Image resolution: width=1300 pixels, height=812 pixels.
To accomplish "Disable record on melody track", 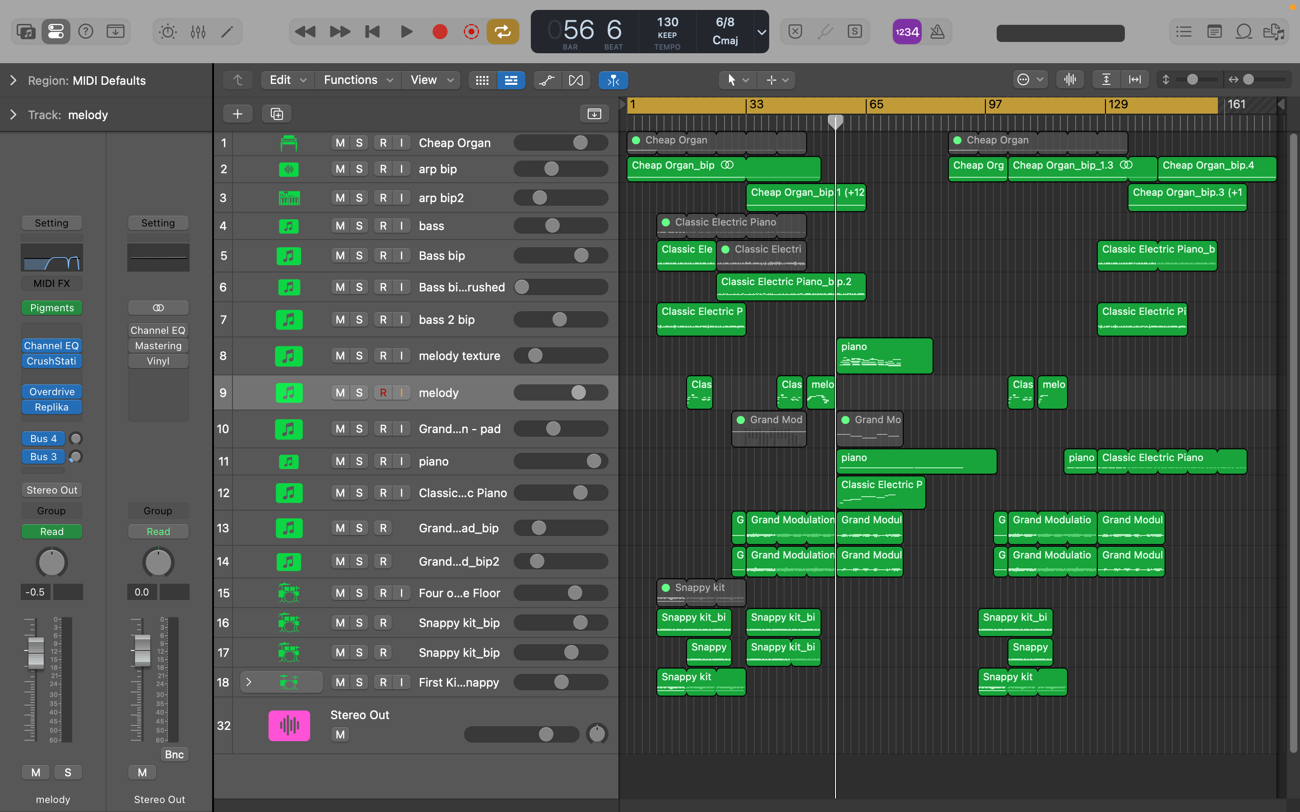I will pos(383,392).
